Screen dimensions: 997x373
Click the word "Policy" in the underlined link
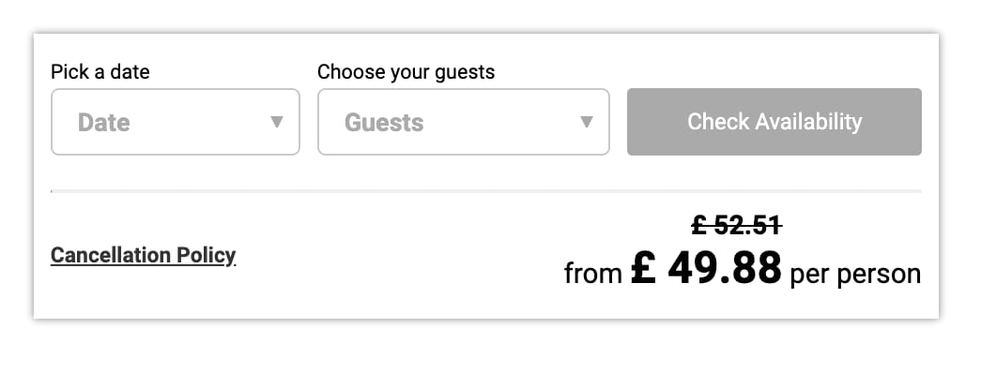click(x=206, y=256)
